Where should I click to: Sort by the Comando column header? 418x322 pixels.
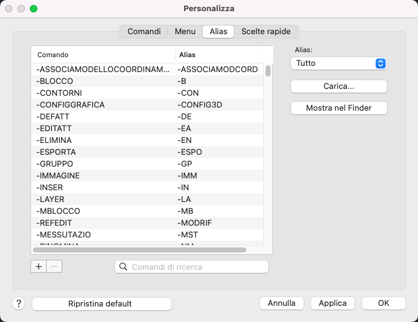[103, 55]
